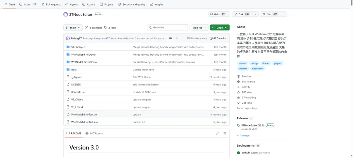The image size is (353, 157).
Task: Select the 'dotnet' topic tag
Action: [266, 63]
